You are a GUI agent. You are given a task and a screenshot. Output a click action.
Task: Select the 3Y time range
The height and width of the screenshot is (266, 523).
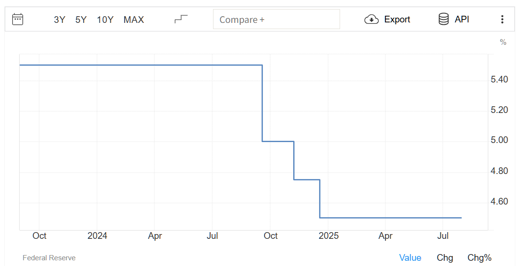59,20
